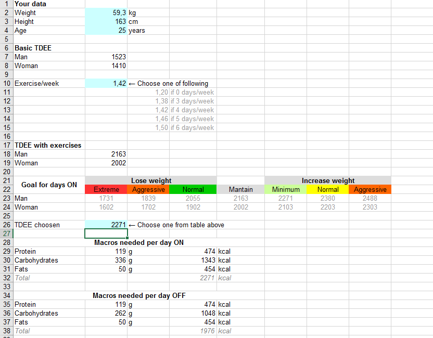Click the row 1 header number
433x338 pixels.
pos(7,4)
